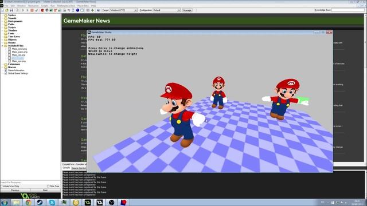The image size is (367, 206).
Task: Expand the Scripts folder arrow
Action: pyautogui.click(x=2, y=27)
